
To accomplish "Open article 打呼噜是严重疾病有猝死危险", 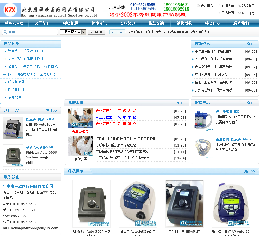I will click(116, 145).
